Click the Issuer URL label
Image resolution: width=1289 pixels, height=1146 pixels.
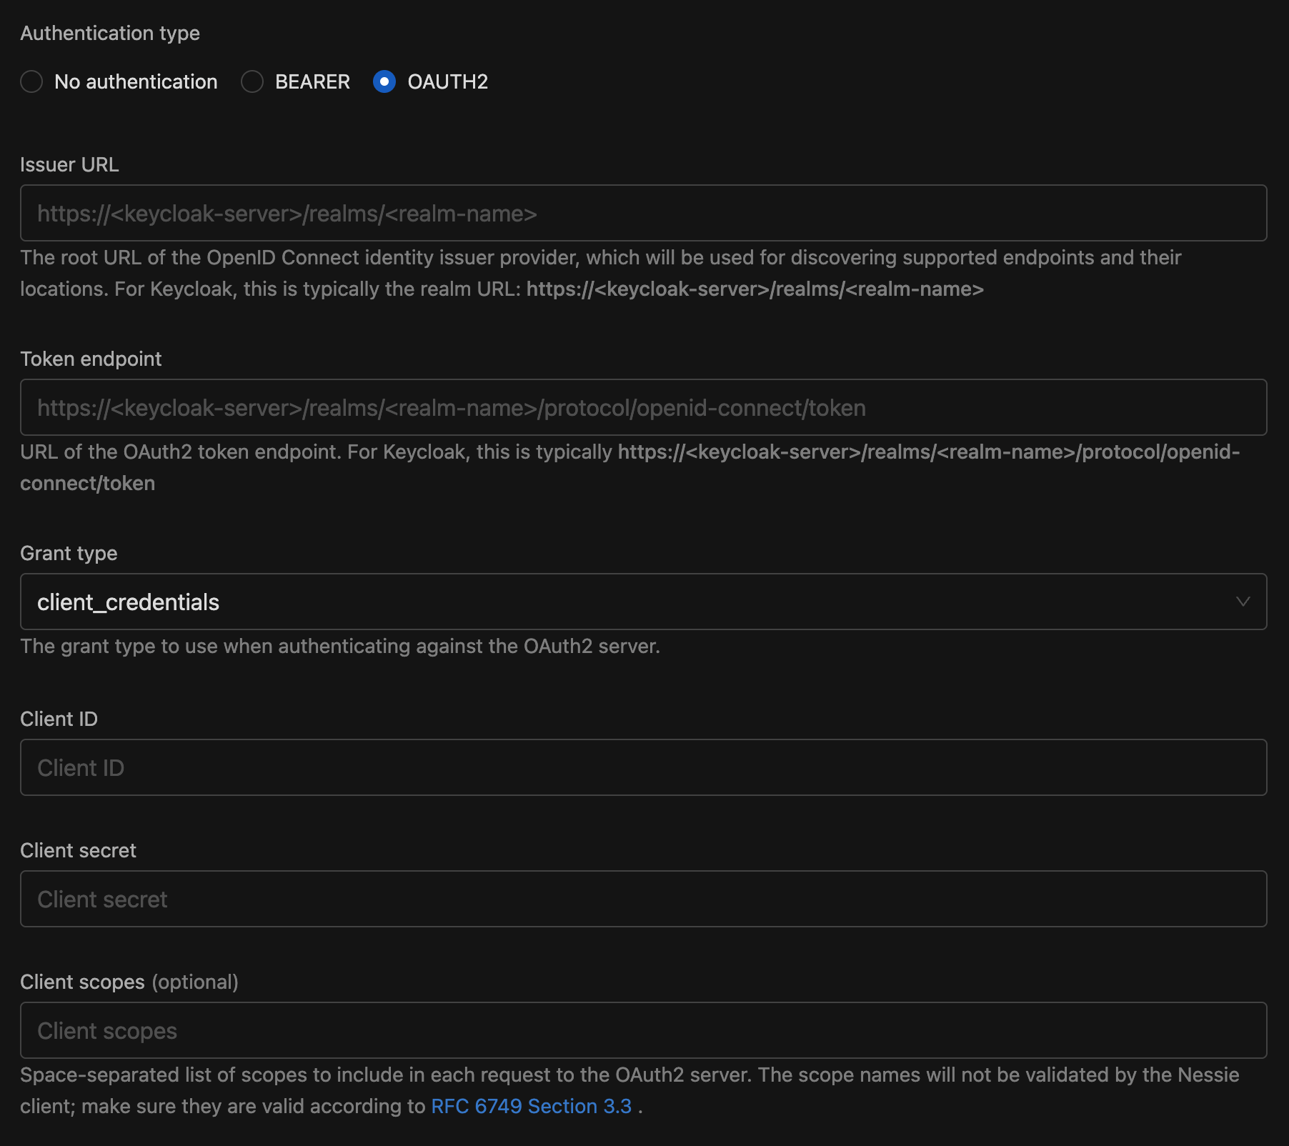point(69,164)
